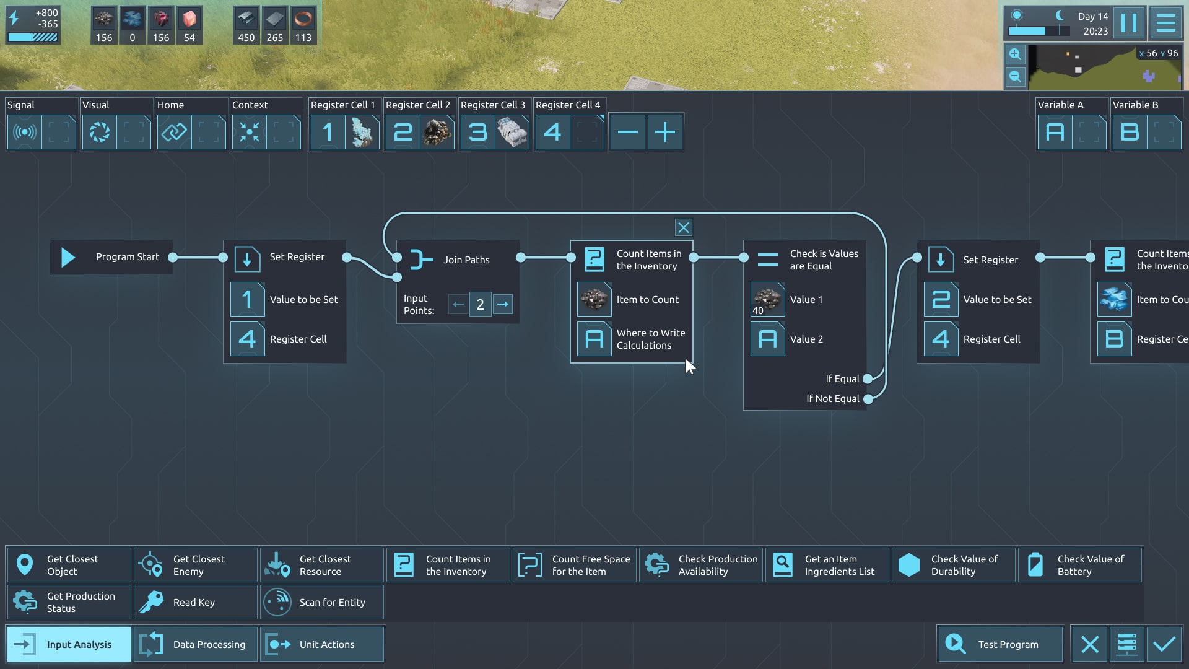The image size is (1189, 669).
Task: Pause the game
Action: (1128, 24)
